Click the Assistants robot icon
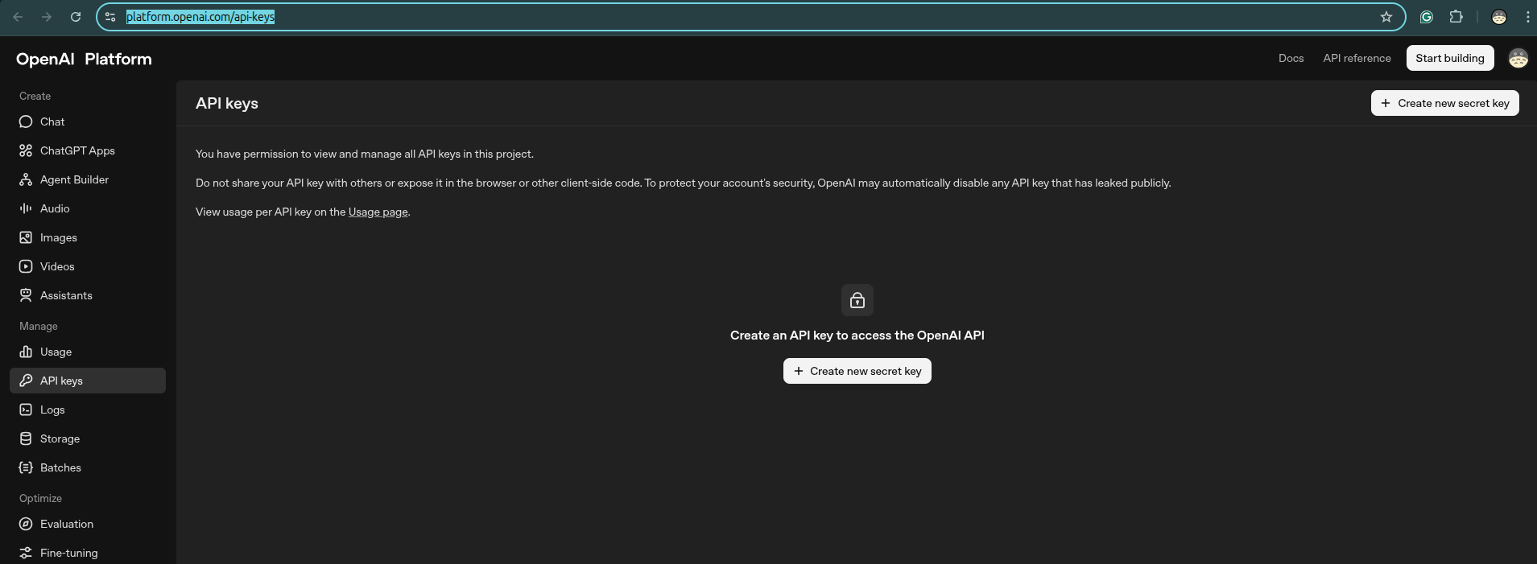The image size is (1537, 564). coord(26,295)
